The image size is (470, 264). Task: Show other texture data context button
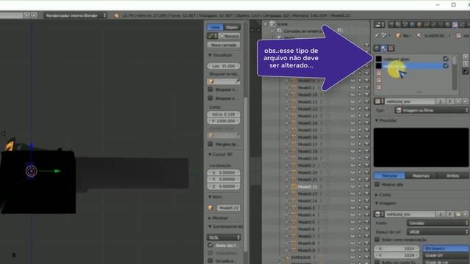391,48
